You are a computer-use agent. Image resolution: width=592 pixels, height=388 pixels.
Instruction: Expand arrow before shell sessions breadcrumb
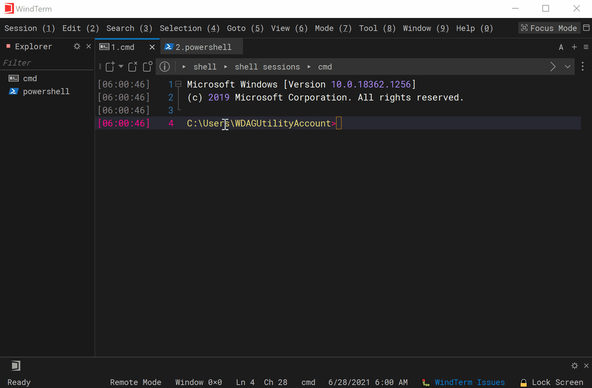(226, 67)
